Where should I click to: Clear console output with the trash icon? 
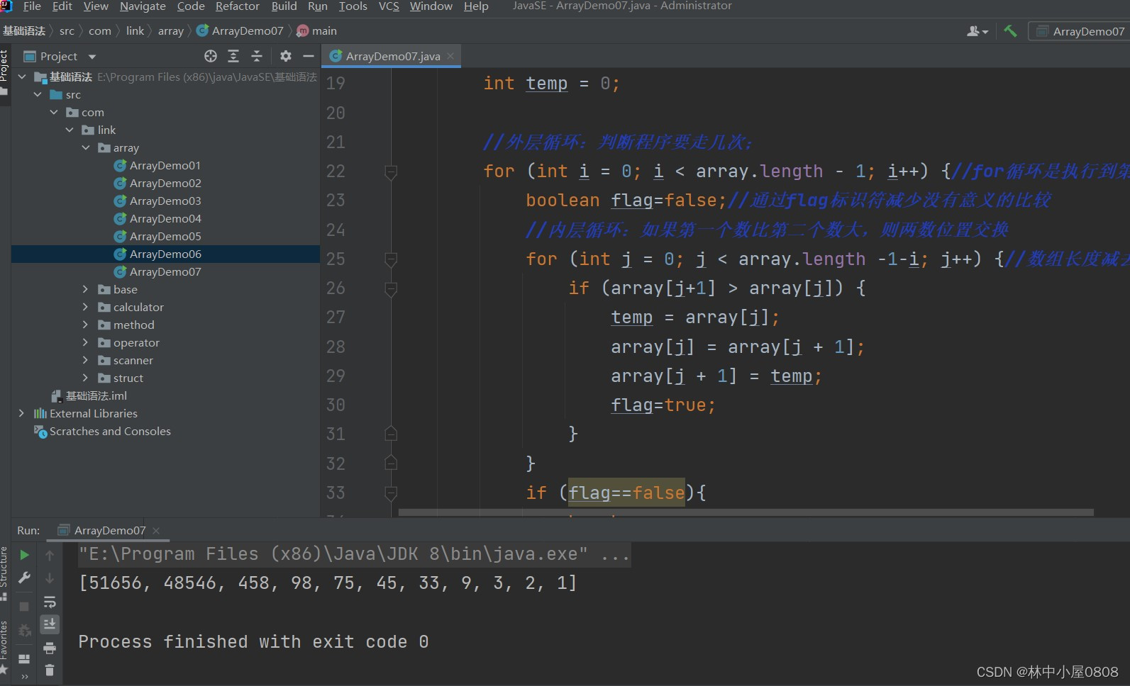(50, 670)
